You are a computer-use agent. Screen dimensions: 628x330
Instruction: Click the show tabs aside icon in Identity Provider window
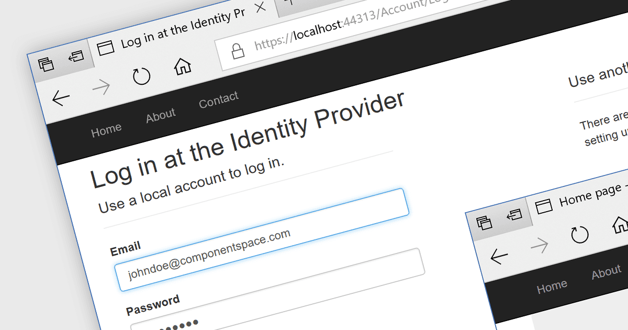76,57
